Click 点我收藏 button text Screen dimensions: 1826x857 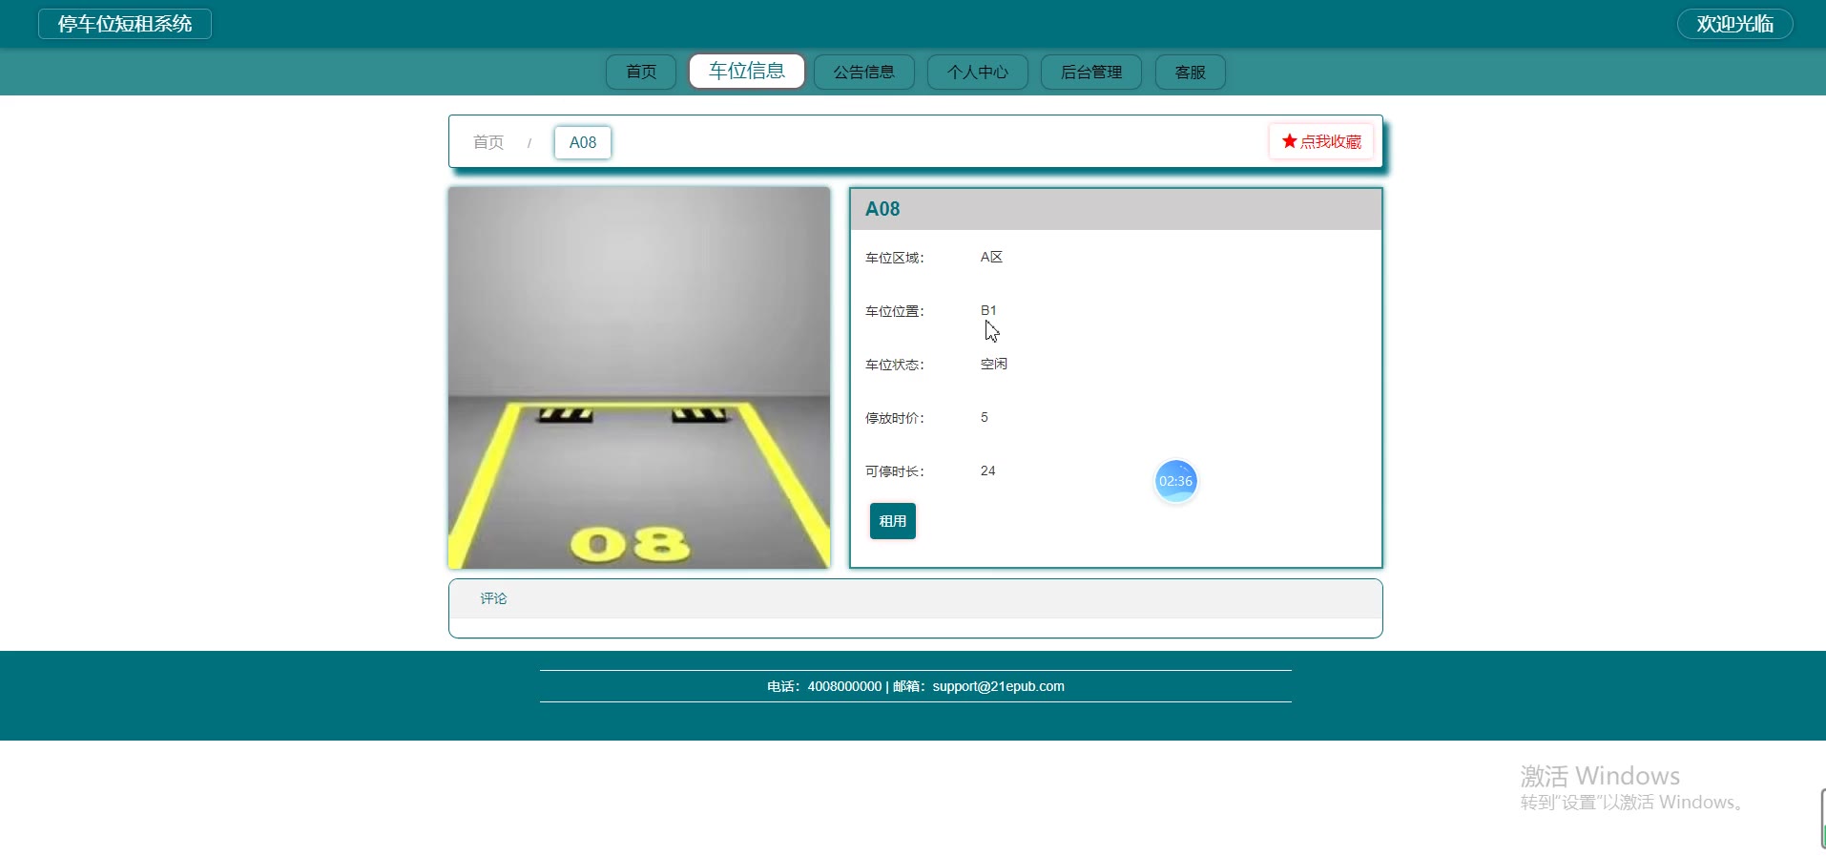click(1331, 141)
